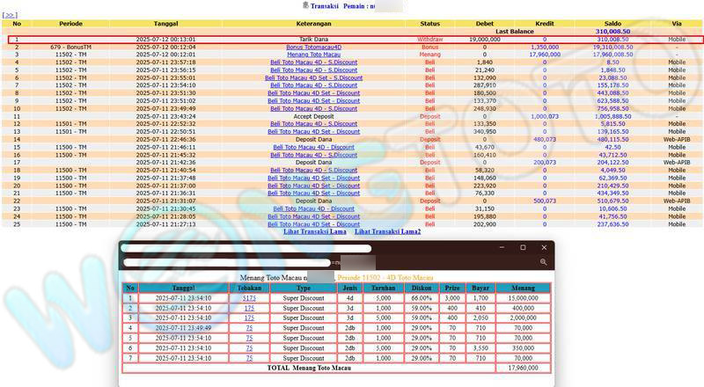This screenshot has height=387, width=704.
Task: Select the highlighted Tarik Dana row
Action: tap(352, 40)
